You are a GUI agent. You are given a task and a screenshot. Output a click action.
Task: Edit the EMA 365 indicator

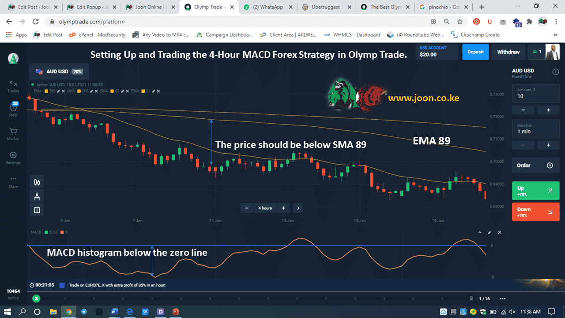pos(58,91)
